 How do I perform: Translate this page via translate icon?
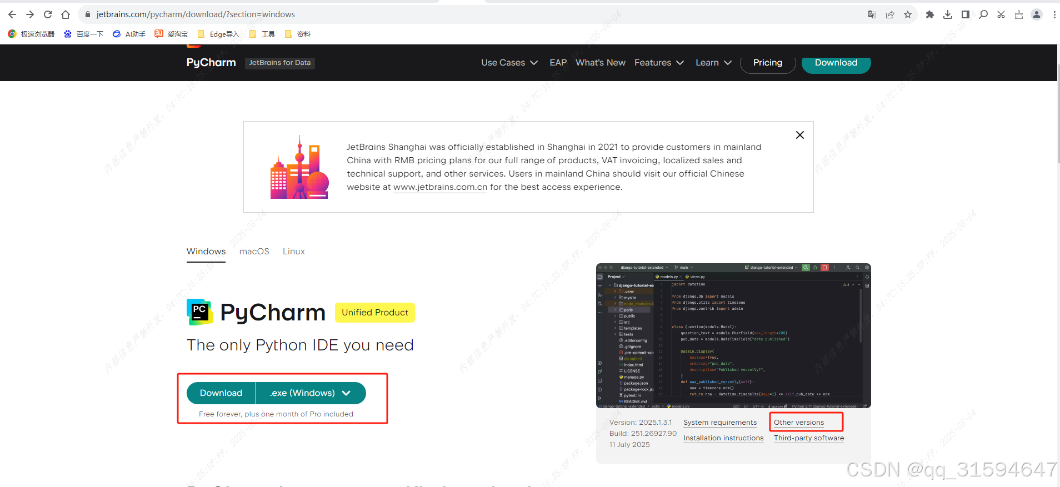pyautogui.click(x=872, y=14)
